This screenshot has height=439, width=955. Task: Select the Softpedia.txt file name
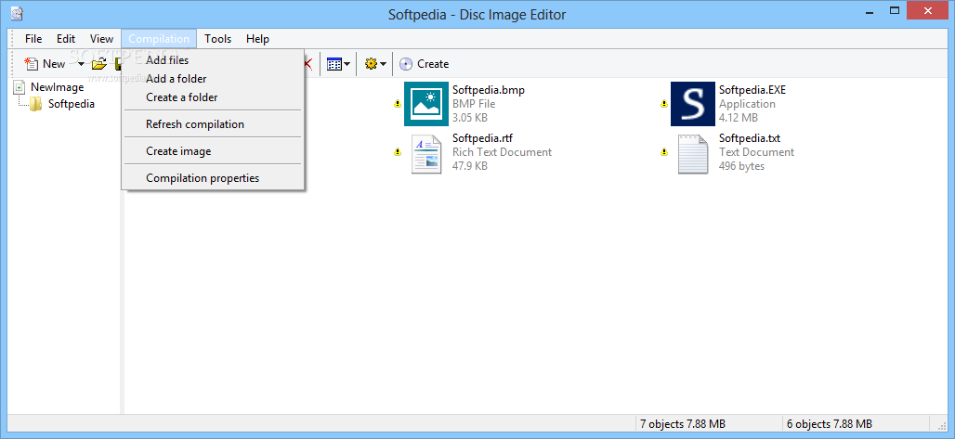point(749,138)
